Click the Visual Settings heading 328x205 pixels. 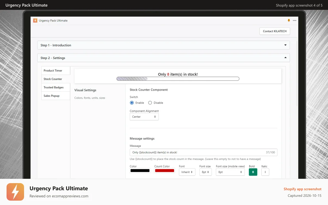85,90
